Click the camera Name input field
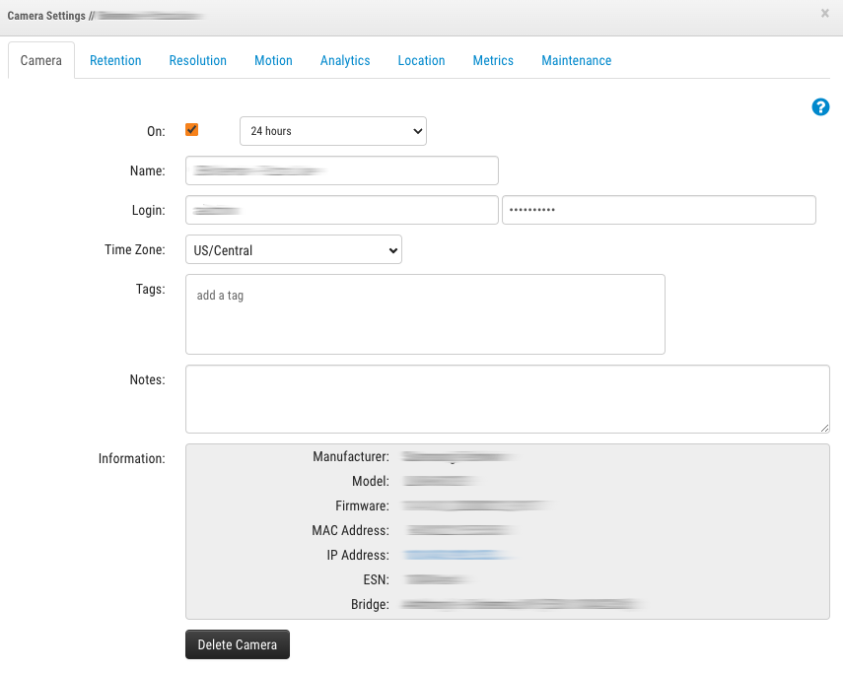 pyautogui.click(x=341, y=170)
